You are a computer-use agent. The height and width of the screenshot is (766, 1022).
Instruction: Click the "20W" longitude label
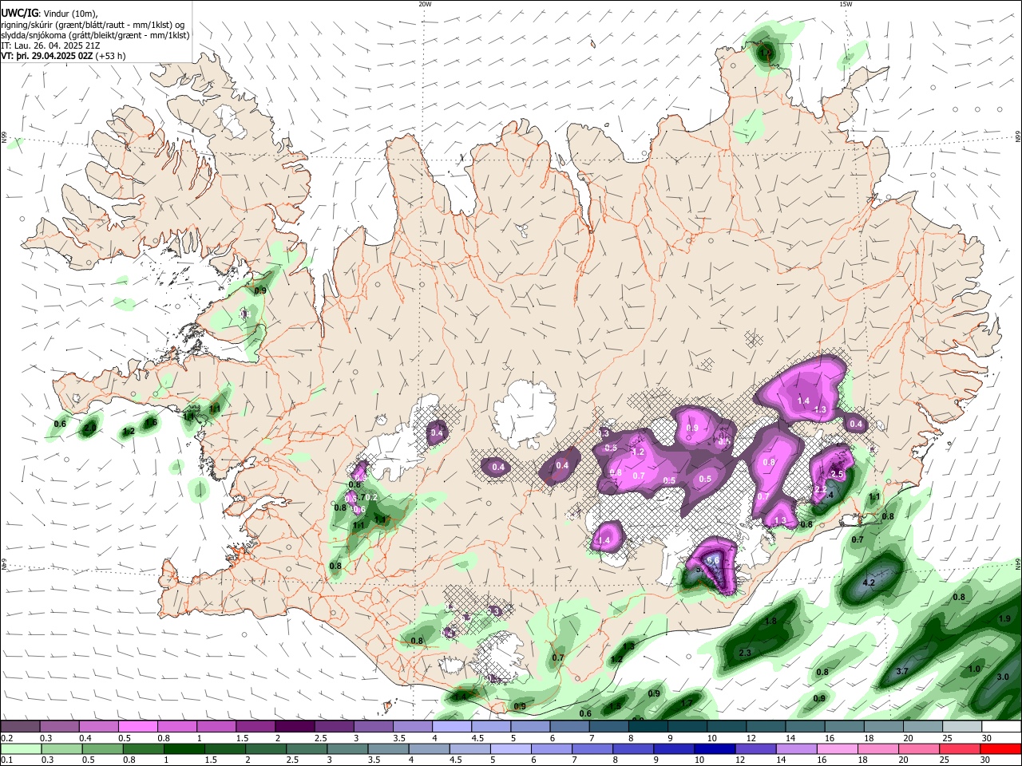426,4
